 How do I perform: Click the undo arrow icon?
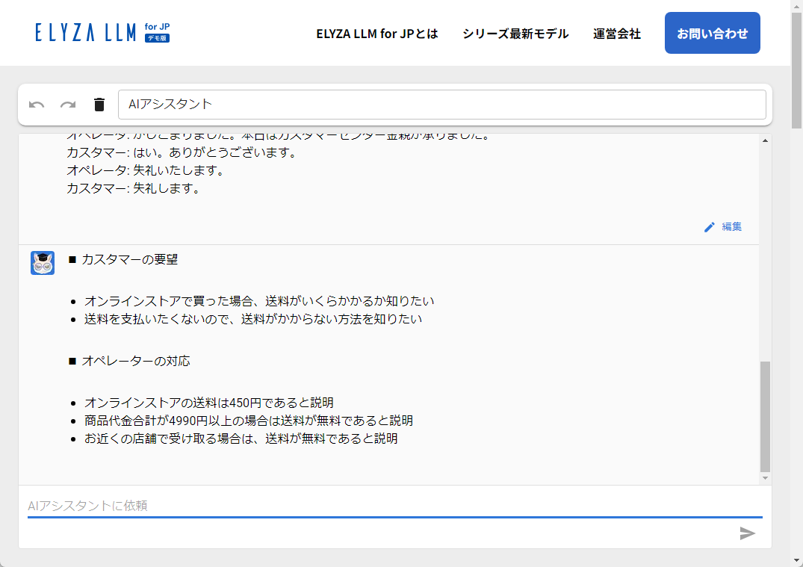pos(37,105)
